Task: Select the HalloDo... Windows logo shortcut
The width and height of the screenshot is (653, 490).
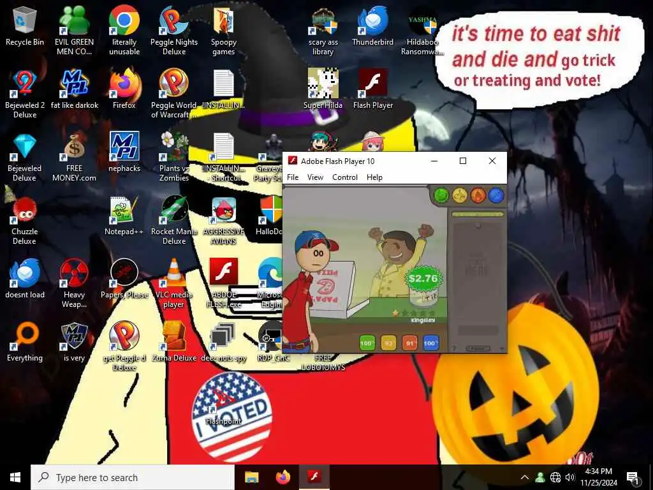Action: [x=270, y=216]
